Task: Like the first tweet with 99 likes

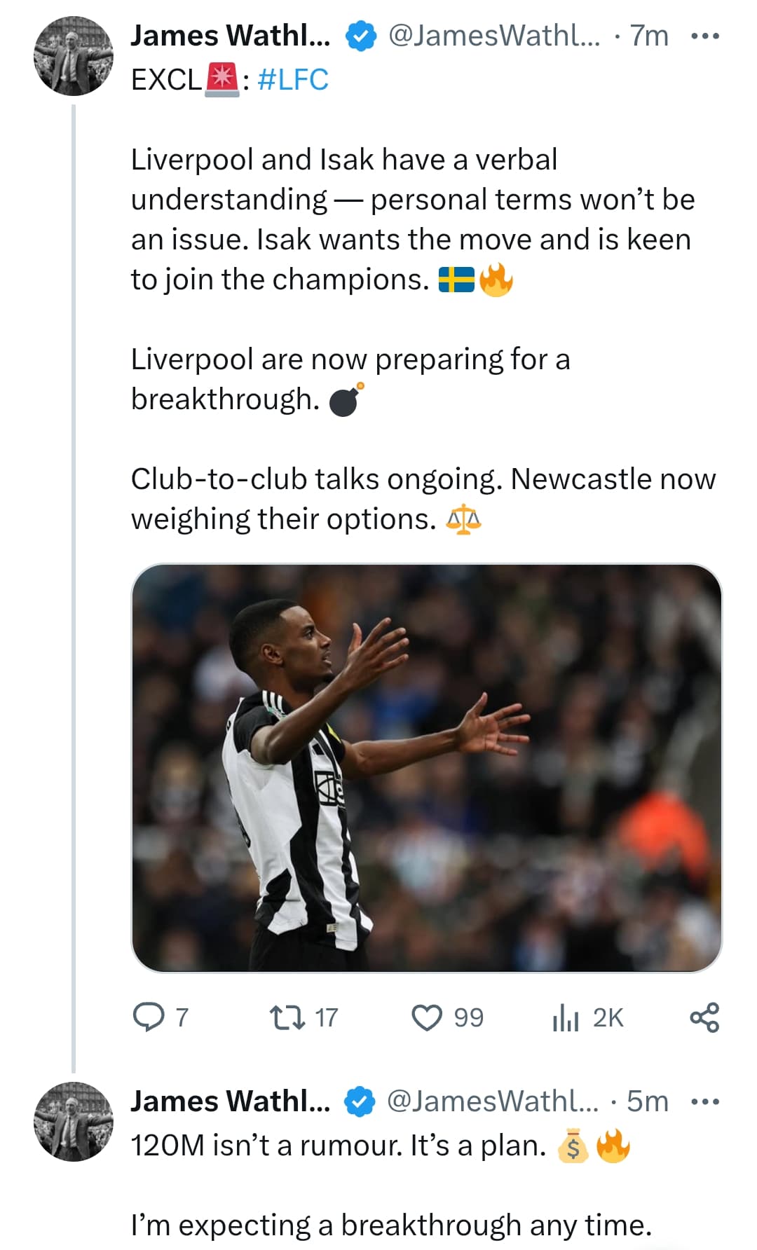Action: [x=427, y=1017]
